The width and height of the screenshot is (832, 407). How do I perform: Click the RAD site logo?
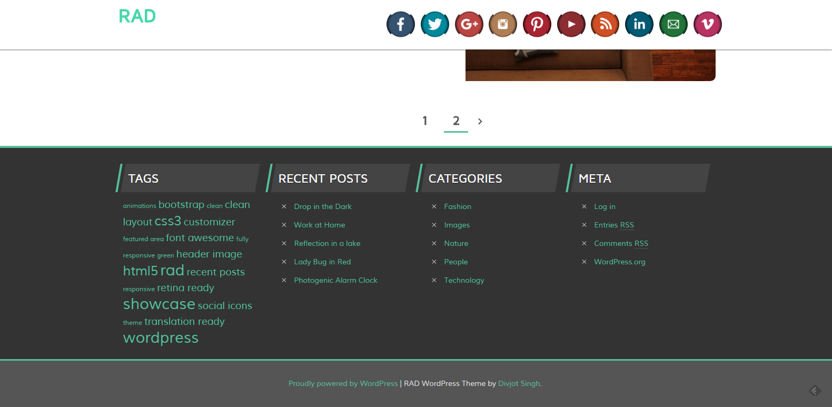coord(137,16)
